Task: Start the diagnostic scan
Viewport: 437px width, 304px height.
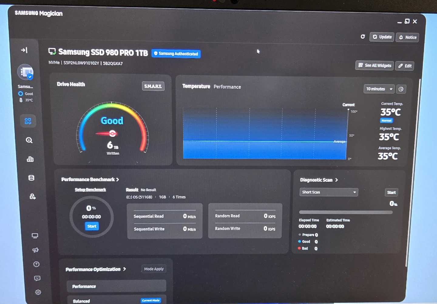Action: point(391,192)
